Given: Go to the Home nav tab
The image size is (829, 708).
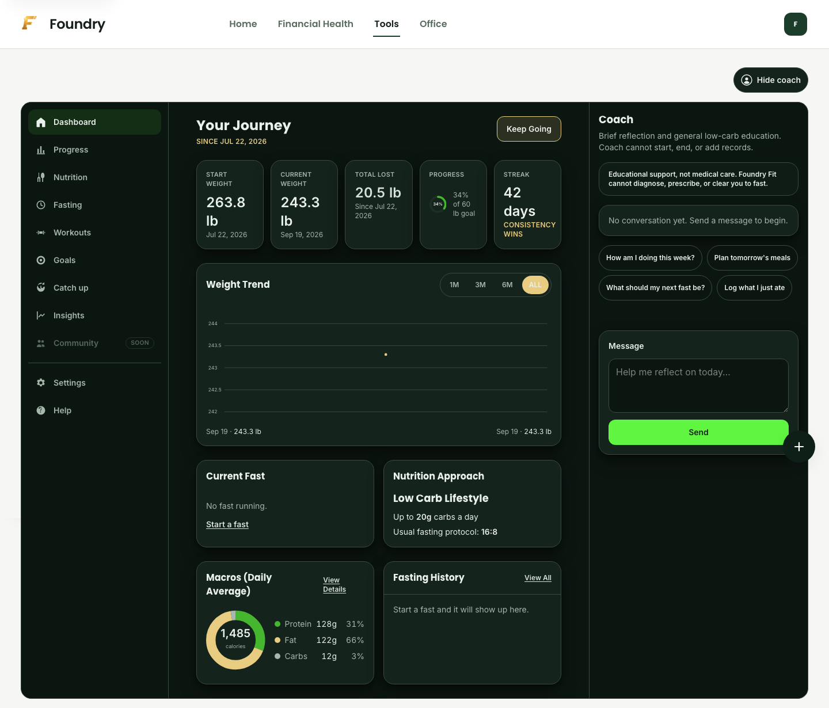Looking at the screenshot, I should click(243, 24).
